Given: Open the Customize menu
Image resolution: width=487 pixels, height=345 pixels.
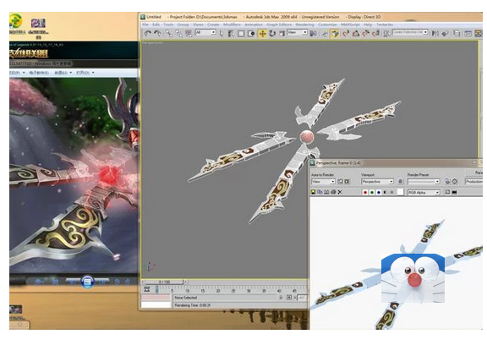Looking at the screenshot, I should point(328,25).
